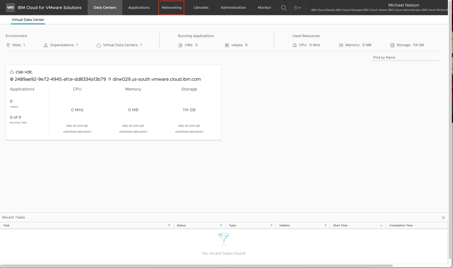Click the Organizations hierarchy icon
This screenshot has height=268, width=453.
[46, 45]
